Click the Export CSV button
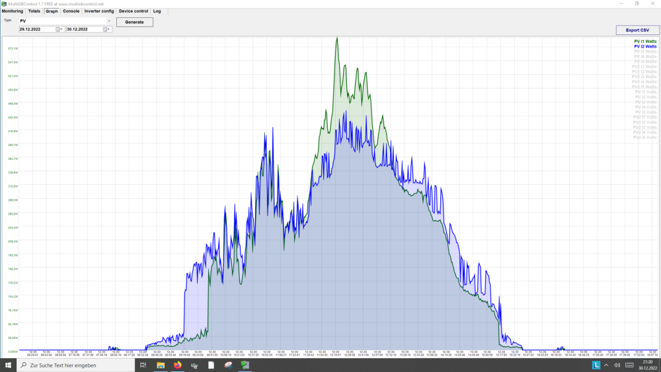The width and height of the screenshot is (661, 372). 637,30
